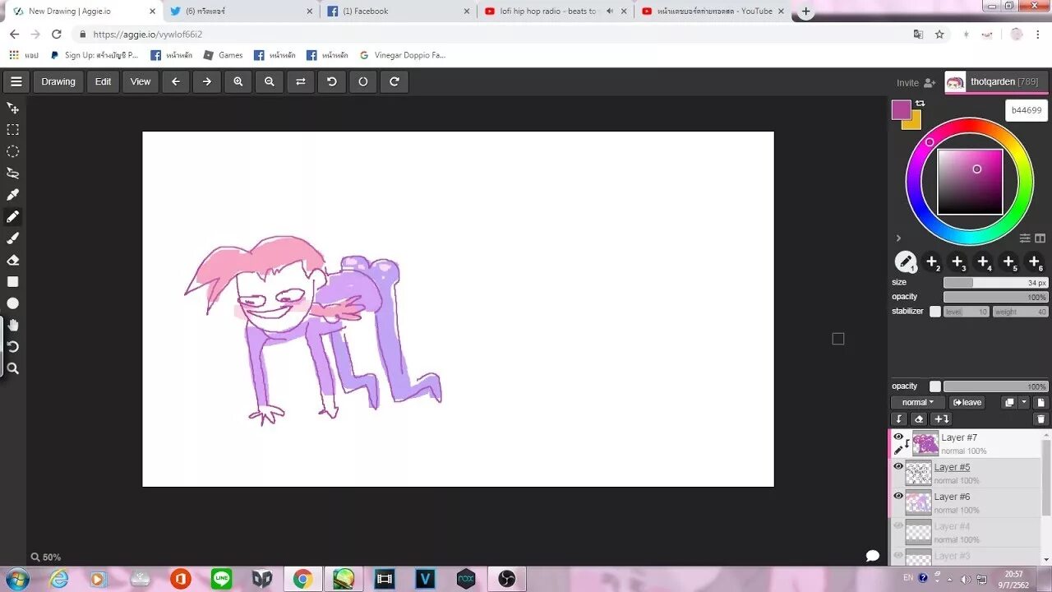Click the add clipping layer button
1052x592 pixels.
[942, 419]
